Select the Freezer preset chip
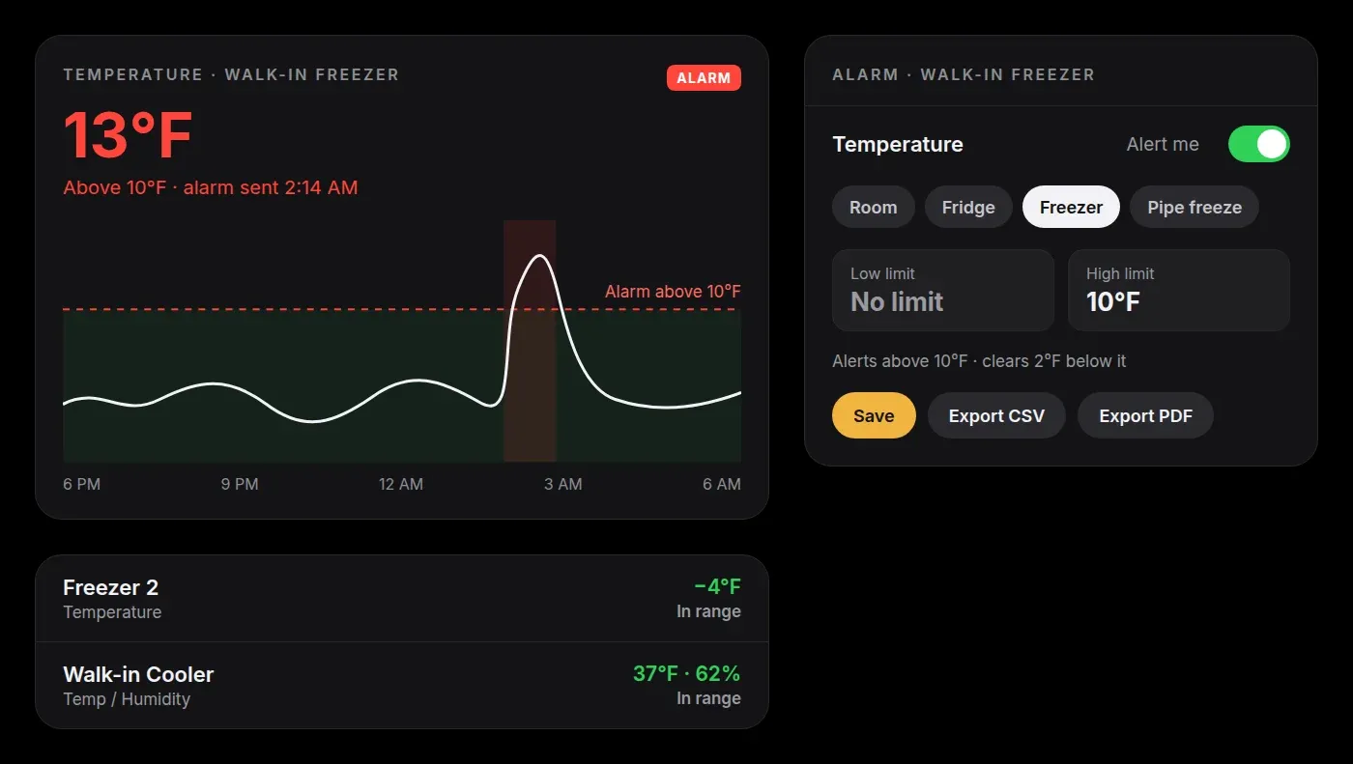The width and height of the screenshot is (1353, 764). 1071,207
